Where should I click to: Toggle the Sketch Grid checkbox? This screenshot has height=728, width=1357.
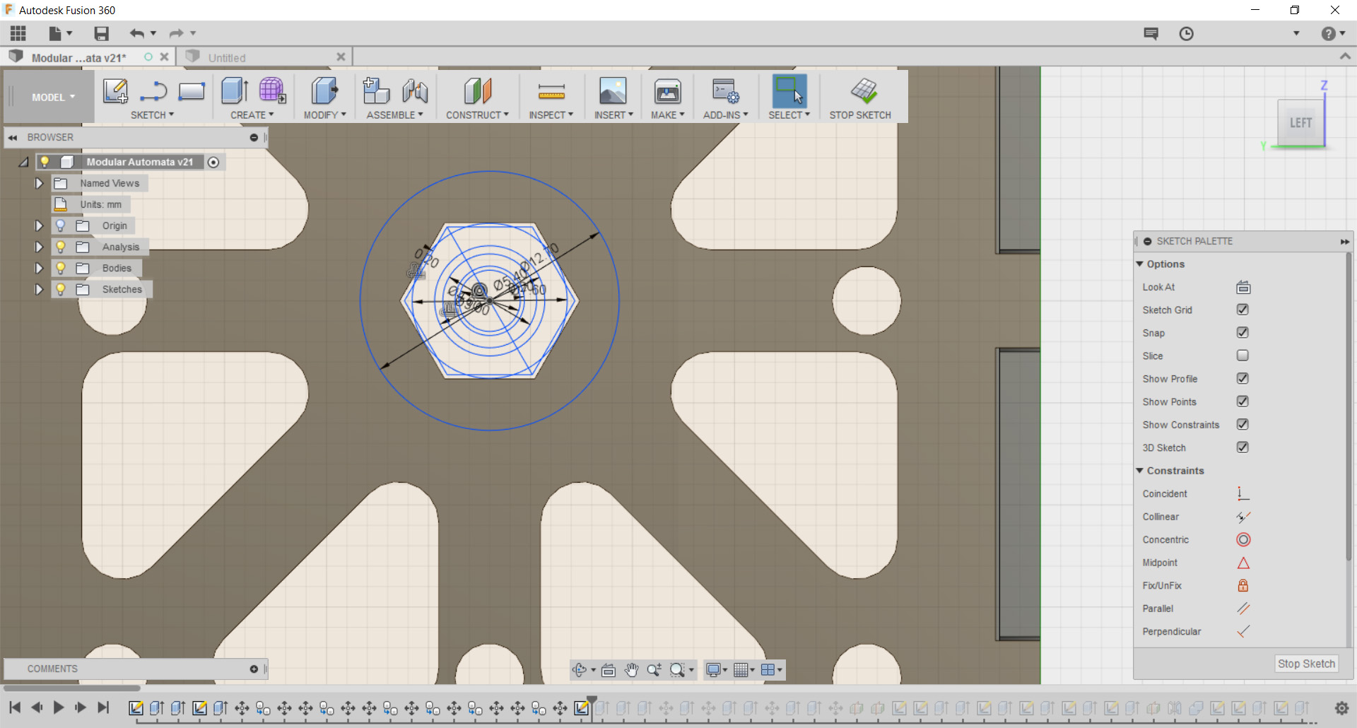(1243, 310)
